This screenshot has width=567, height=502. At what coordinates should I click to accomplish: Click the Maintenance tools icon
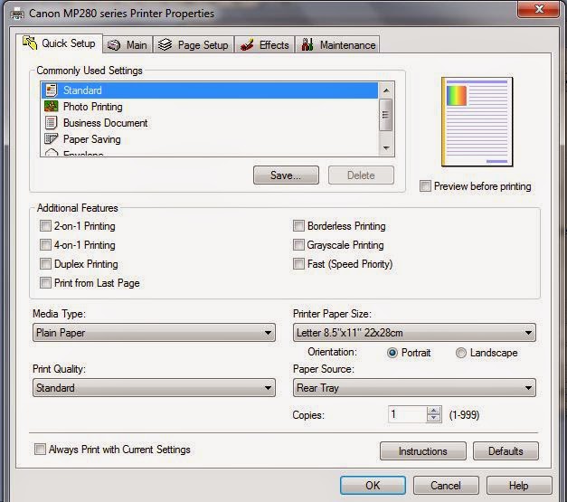[x=307, y=44]
